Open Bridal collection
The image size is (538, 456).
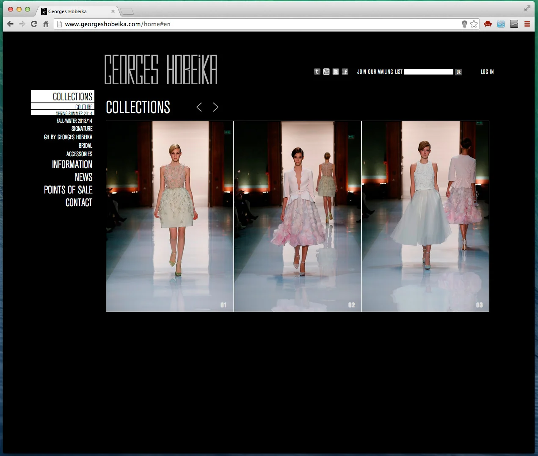coord(86,146)
